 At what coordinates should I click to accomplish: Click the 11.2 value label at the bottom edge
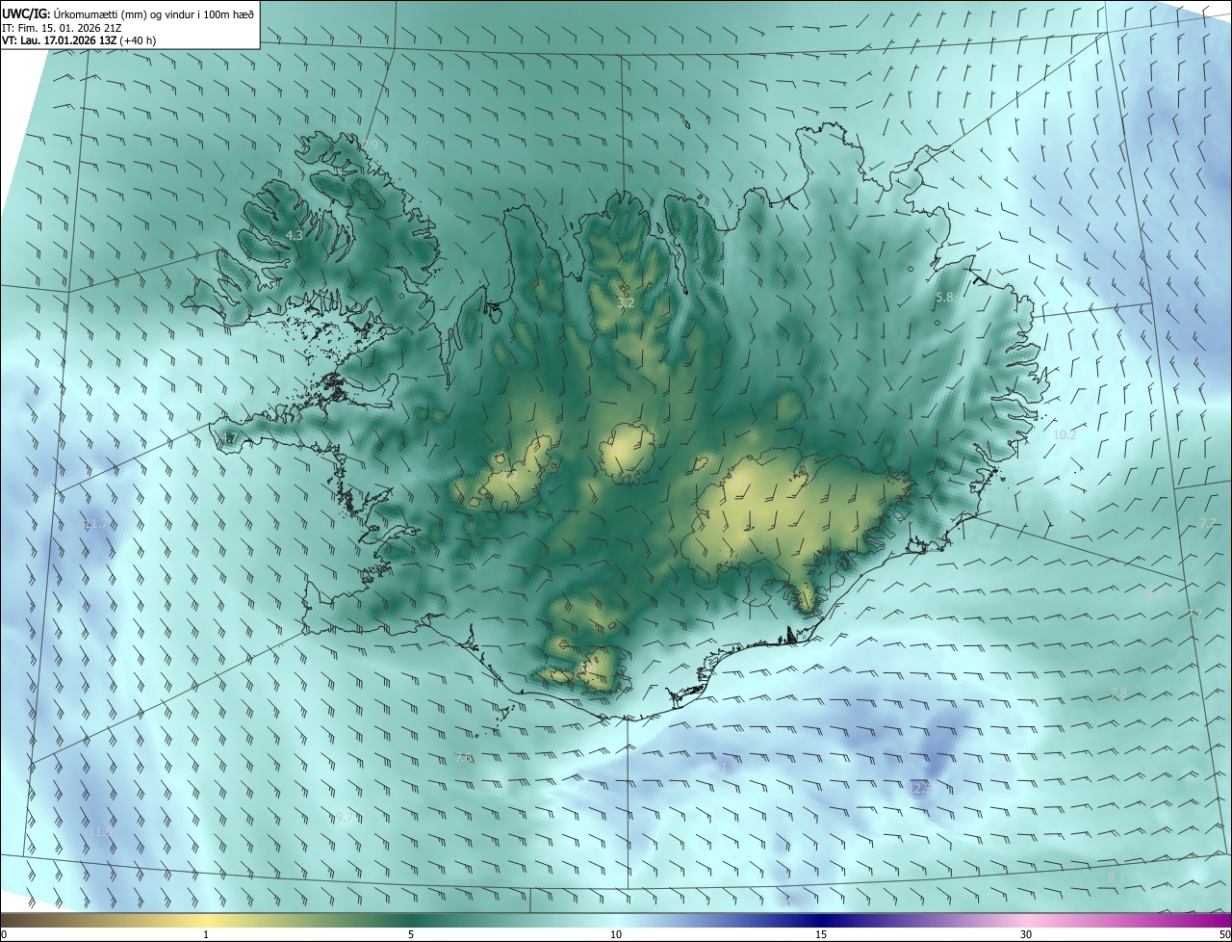click(x=791, y=902)
